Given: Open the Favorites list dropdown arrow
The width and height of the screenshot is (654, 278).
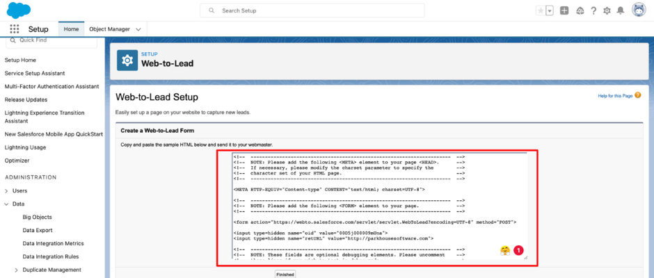Looking at the screenshot, I should [x=550, y=11].
